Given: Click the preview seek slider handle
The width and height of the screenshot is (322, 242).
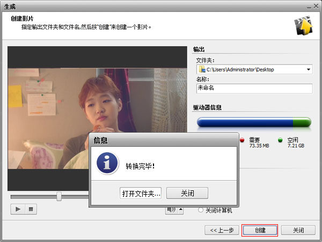Looking at the screenshot, I should pyautogui.click(x=59, y=196).
